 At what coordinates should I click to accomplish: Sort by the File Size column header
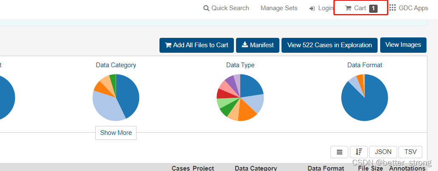370,168
